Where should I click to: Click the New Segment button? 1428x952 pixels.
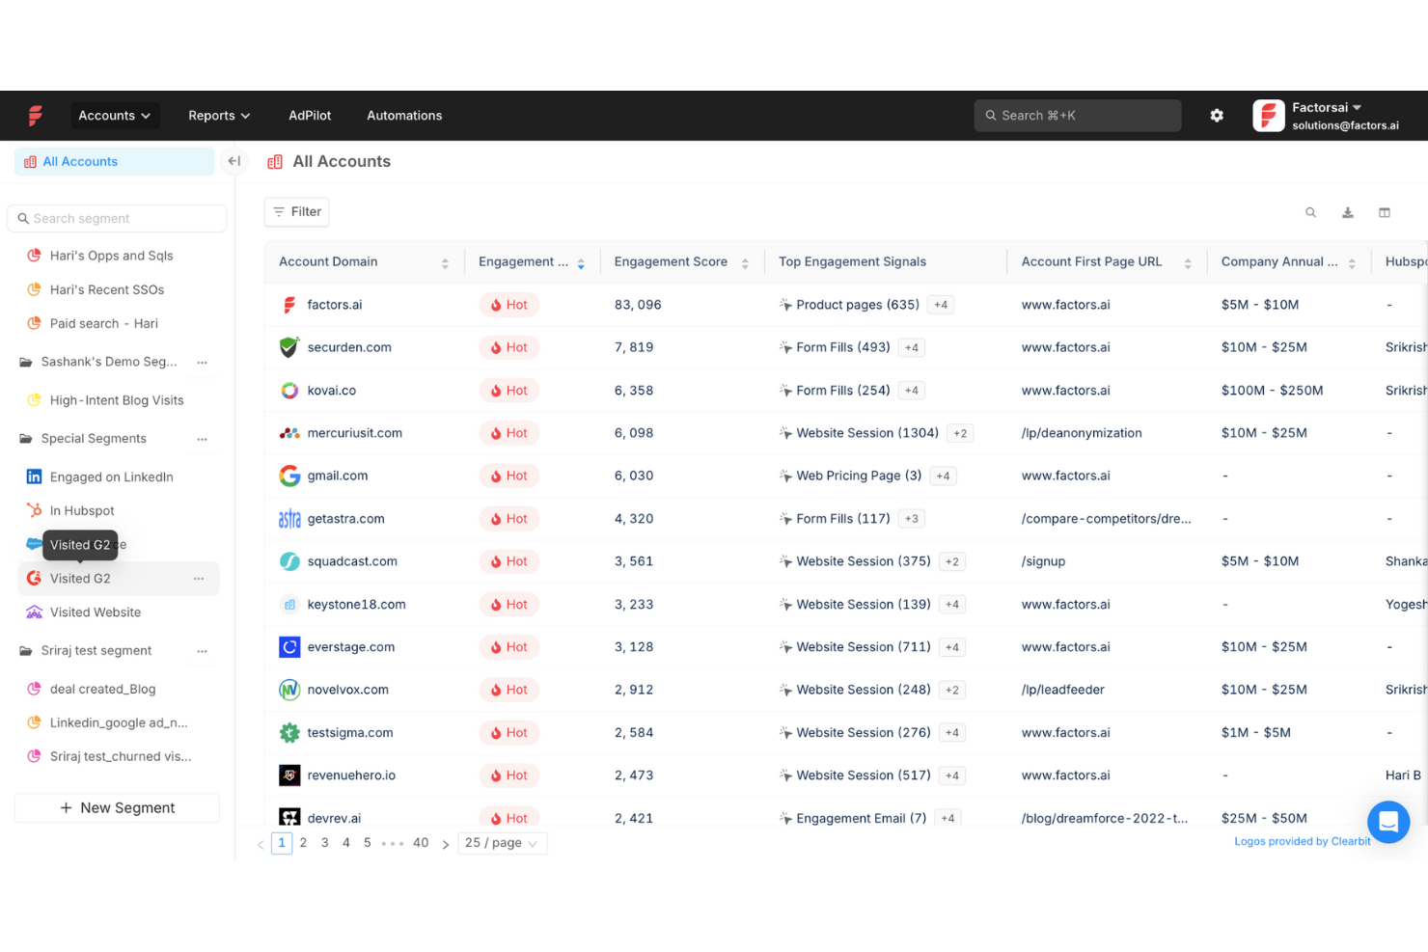[117, 808]
